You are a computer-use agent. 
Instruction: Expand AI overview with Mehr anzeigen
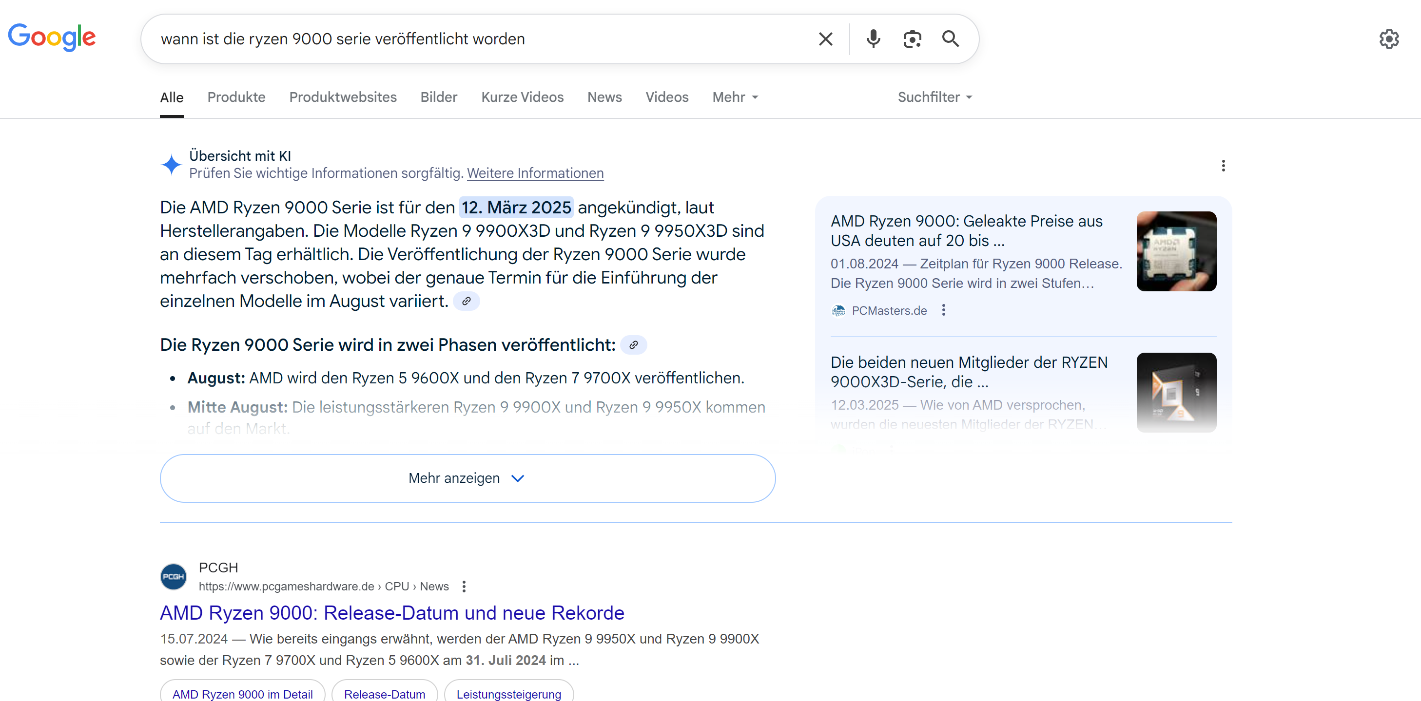coord(467,478)
